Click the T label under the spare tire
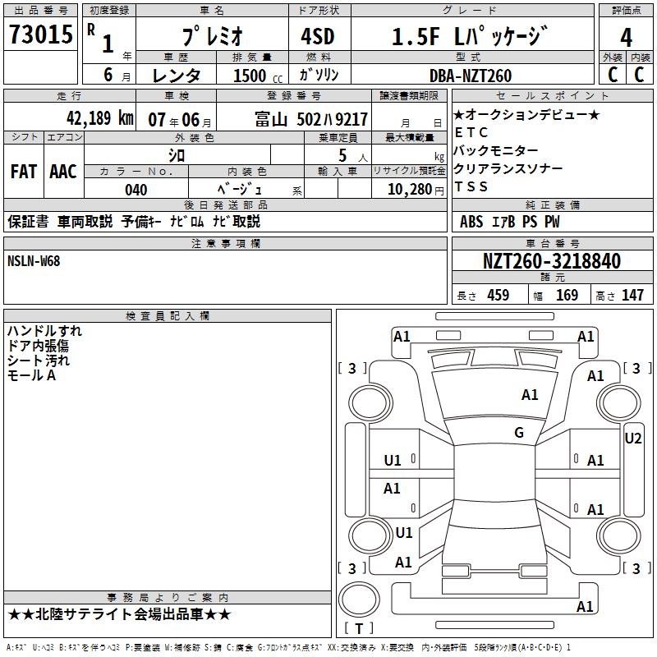The height and width of the screenshot is (657, 657). click(x=359, y=628)
